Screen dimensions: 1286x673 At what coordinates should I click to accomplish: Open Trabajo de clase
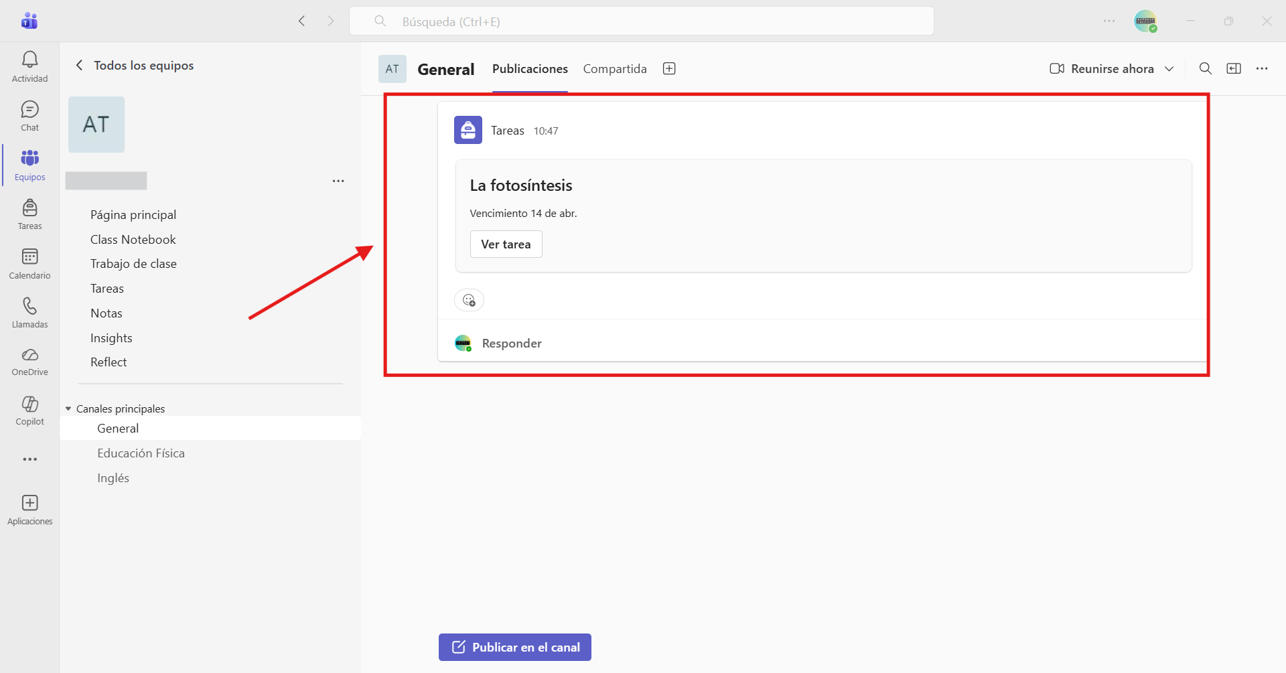133,264
